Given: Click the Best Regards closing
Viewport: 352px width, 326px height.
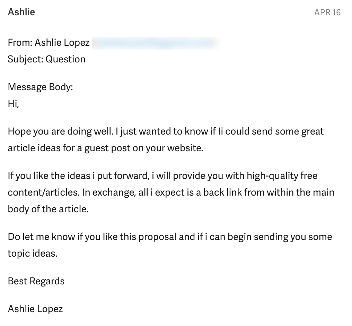Looking at the screenshot, I should pos(36,281).
